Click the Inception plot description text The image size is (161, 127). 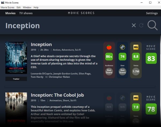point(64,62)
